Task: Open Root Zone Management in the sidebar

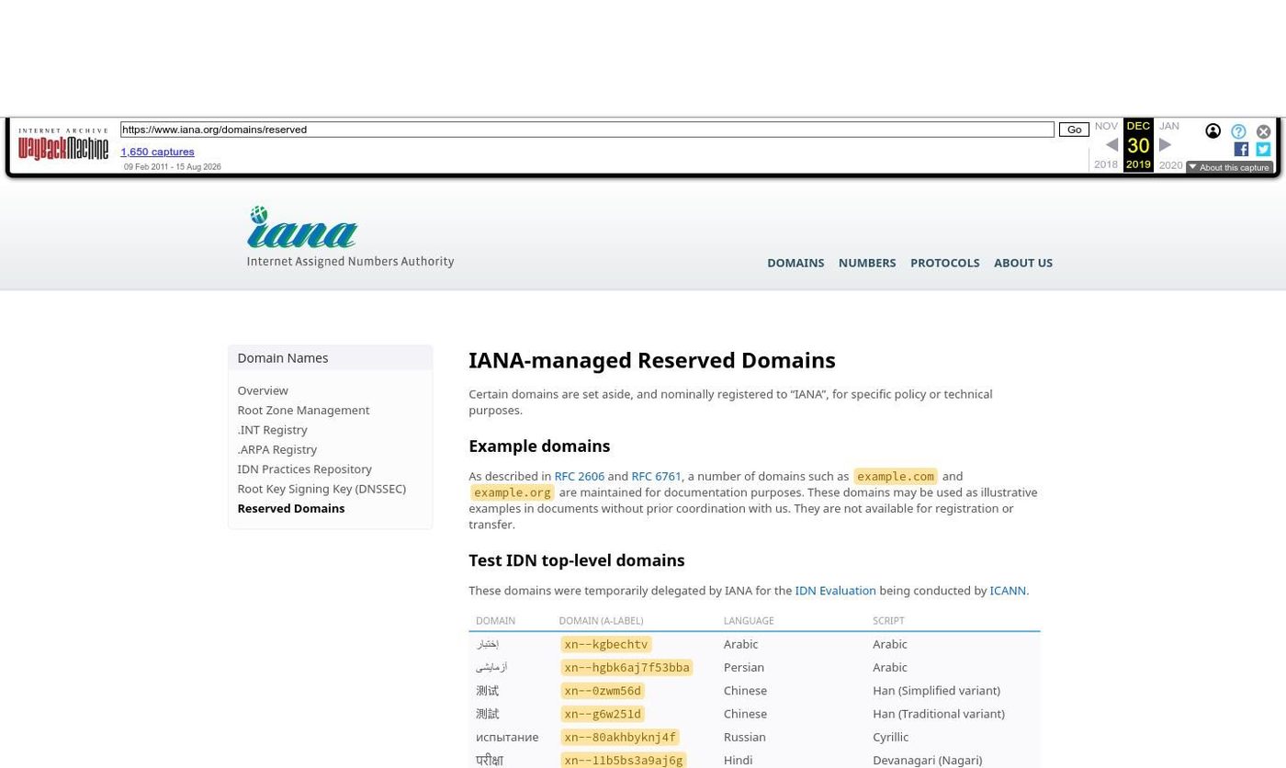Action: (x=303, y=410)
